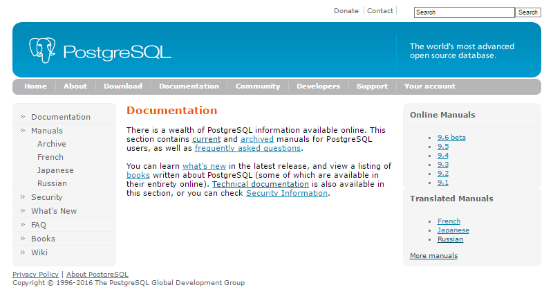Open Japanese under Translated Manuals

pos(453,230)
